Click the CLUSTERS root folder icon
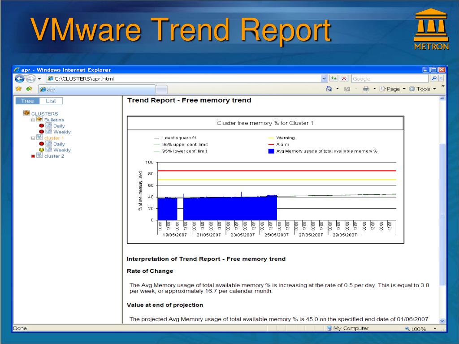459x344 pixels. 26,113
